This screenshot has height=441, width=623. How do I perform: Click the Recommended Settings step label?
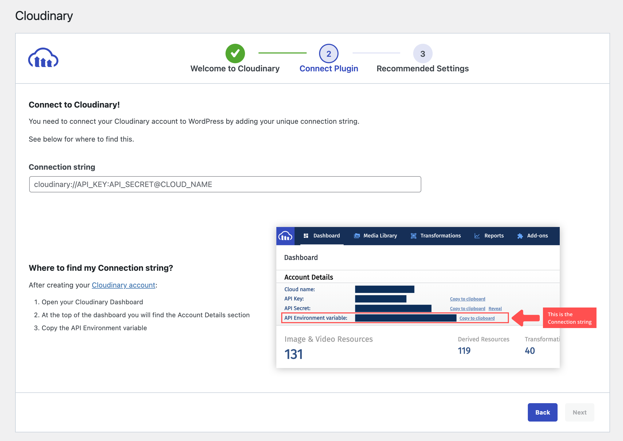pyautogui.click(x=422, y=69)
